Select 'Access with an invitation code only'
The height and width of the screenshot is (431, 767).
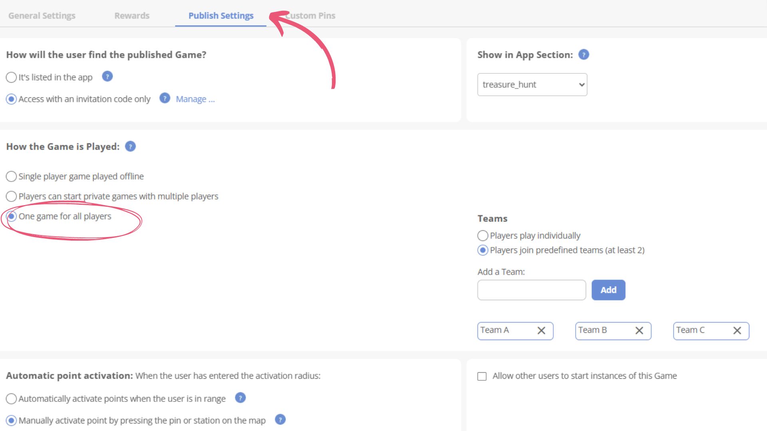(x=11, y=99)
